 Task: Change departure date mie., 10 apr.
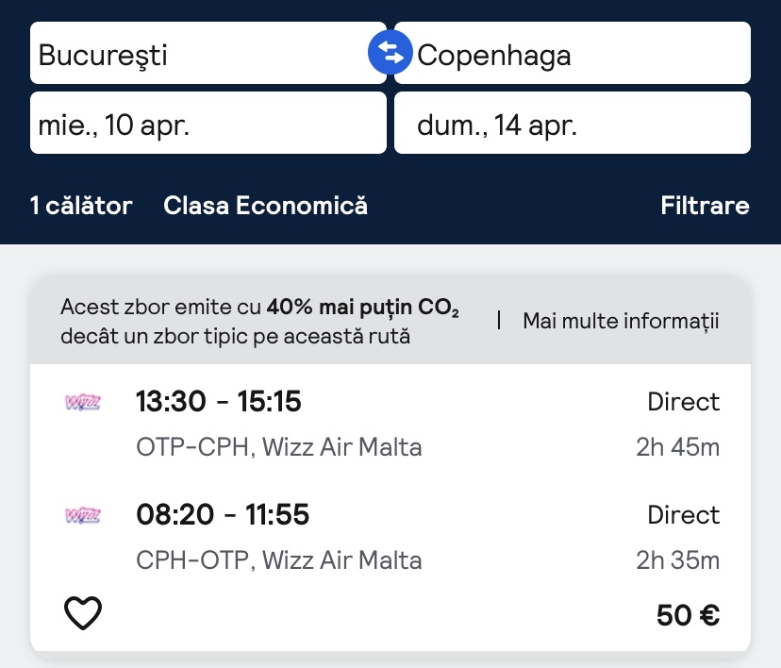point(208,124)
